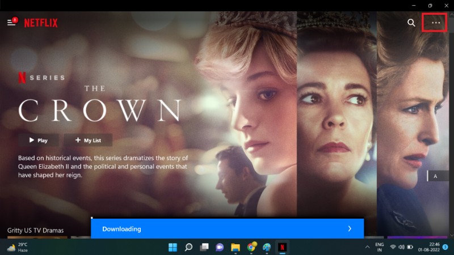
Task: Click the scroll down arrow on scrollbar
Action: (452, 236)
